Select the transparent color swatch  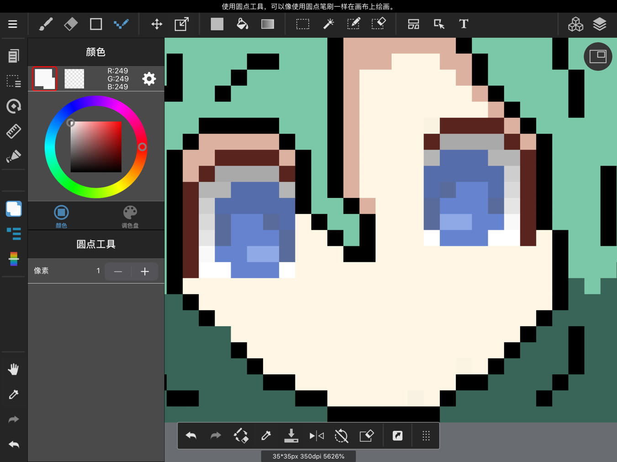tap(74, 78)
